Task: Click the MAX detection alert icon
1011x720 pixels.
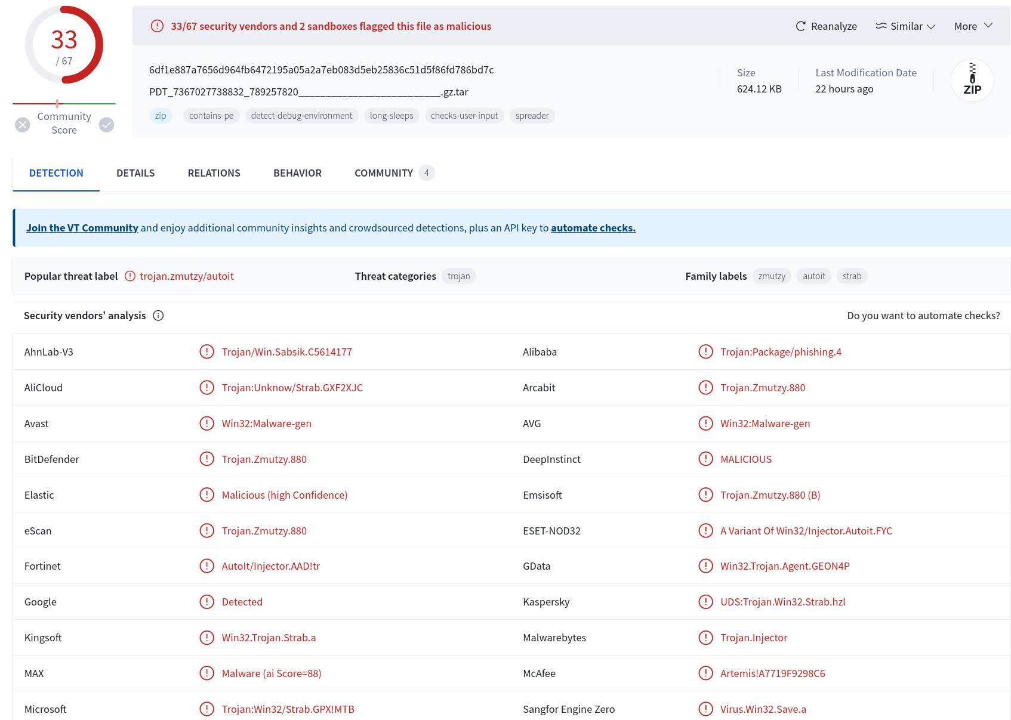Action: pos(206,673)
